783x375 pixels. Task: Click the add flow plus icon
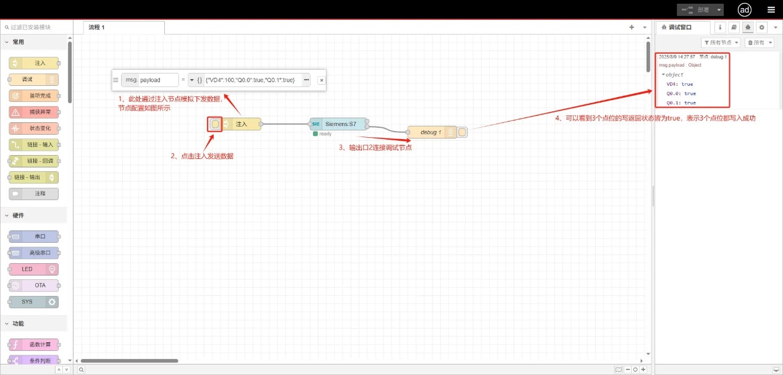[631, 27]
